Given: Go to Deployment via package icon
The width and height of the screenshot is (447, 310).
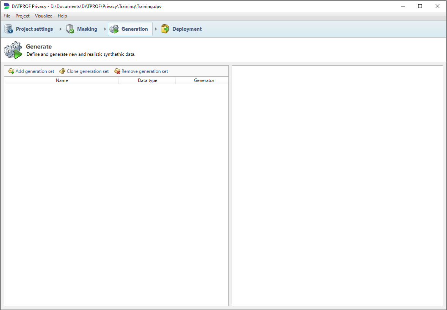Looking at the screenshot, I should 165,29.
